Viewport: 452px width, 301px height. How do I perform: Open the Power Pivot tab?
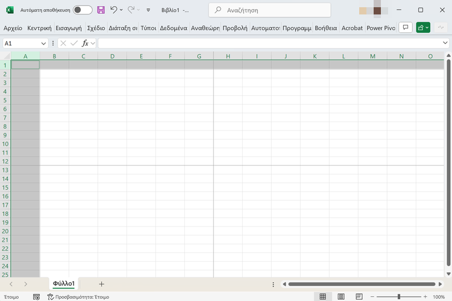tap(381, 28)
